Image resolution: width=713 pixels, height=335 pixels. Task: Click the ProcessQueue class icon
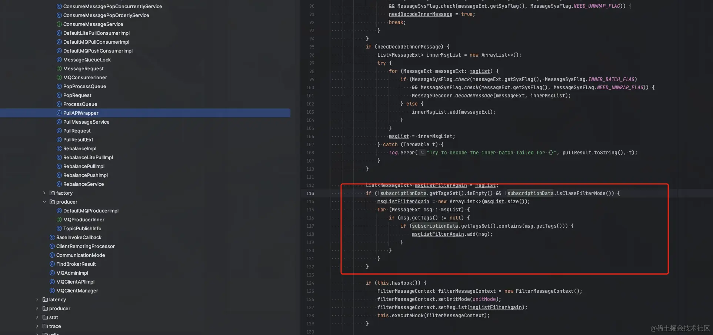[x=59, y=104]
